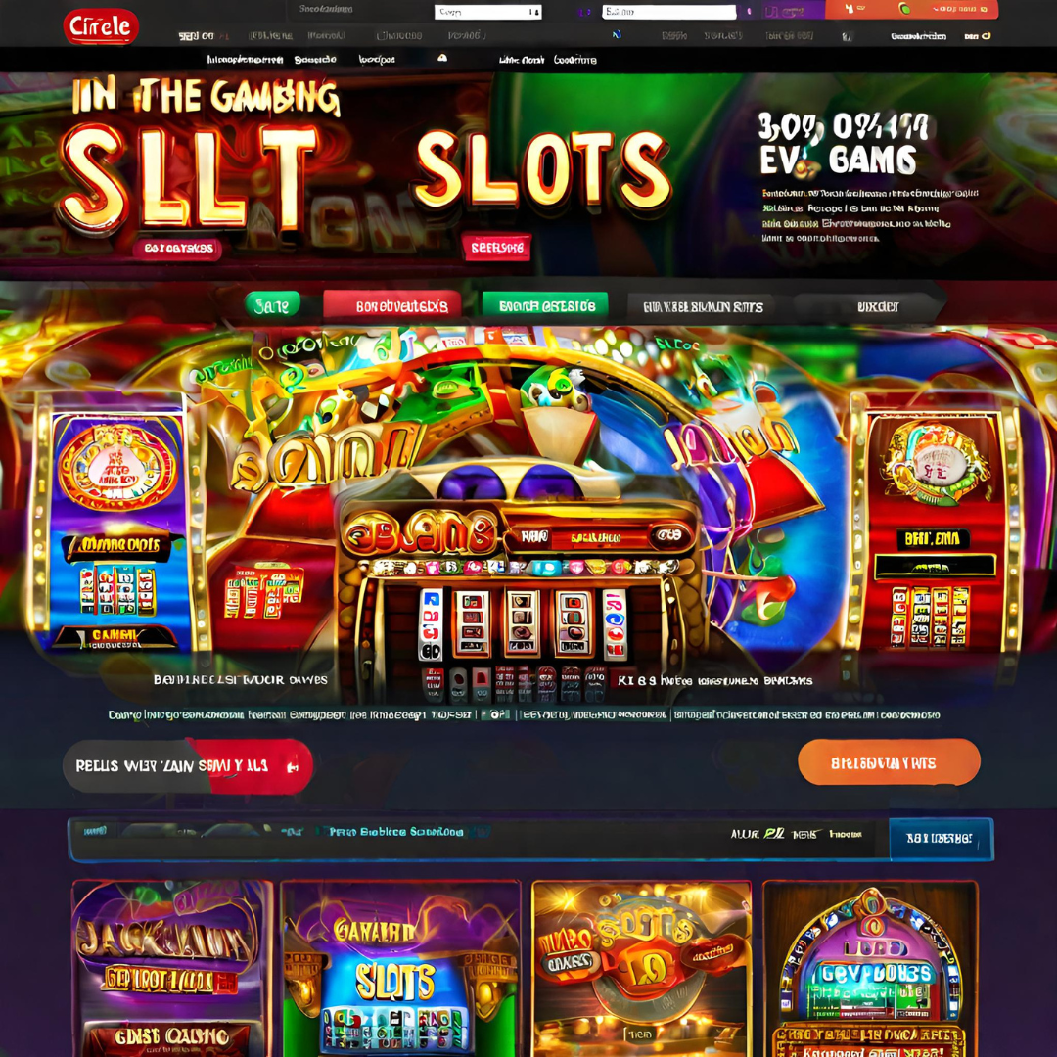Viewport: 1057px width, 1057px height.
Task: Select the green rectangular tab beside the red tab
Action: coord(545,306)
